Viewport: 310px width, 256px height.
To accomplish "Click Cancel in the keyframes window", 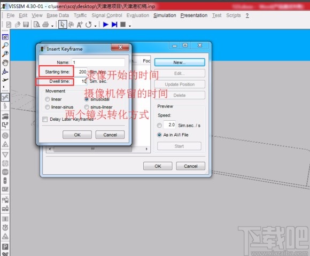I will coord(191,166).
